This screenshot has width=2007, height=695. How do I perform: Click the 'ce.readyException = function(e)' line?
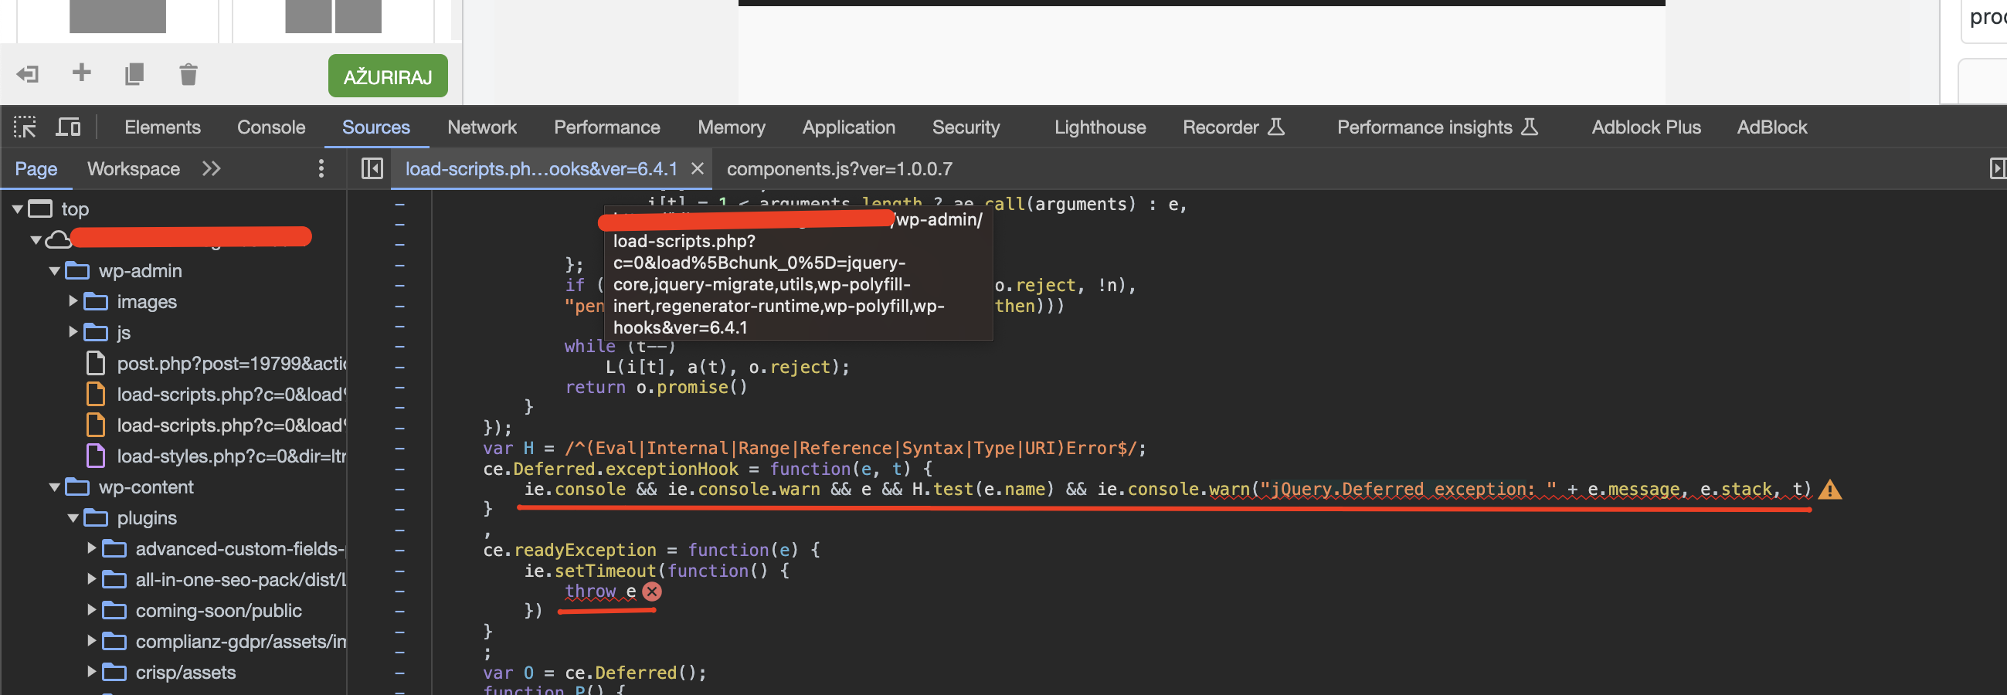651,550
